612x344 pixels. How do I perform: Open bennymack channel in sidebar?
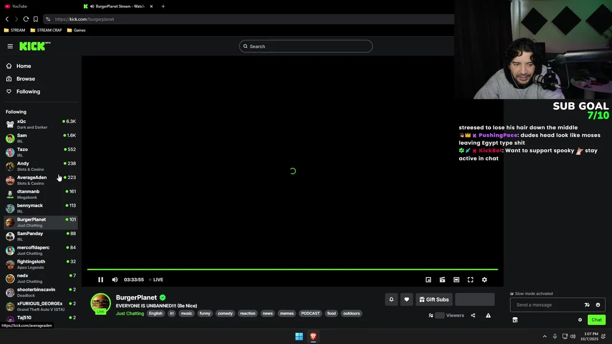point(41,208)
